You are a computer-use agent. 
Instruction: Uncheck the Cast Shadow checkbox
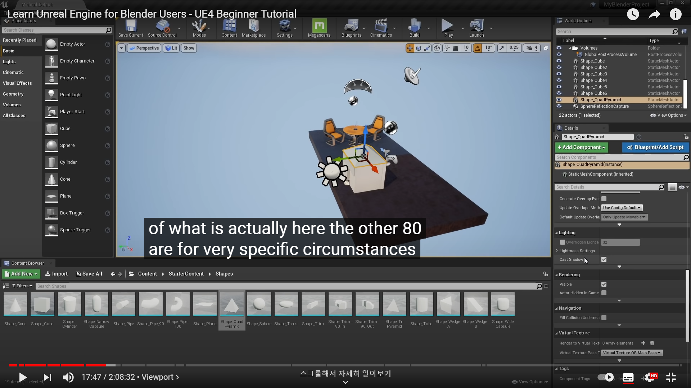click(x=604, y=259)
